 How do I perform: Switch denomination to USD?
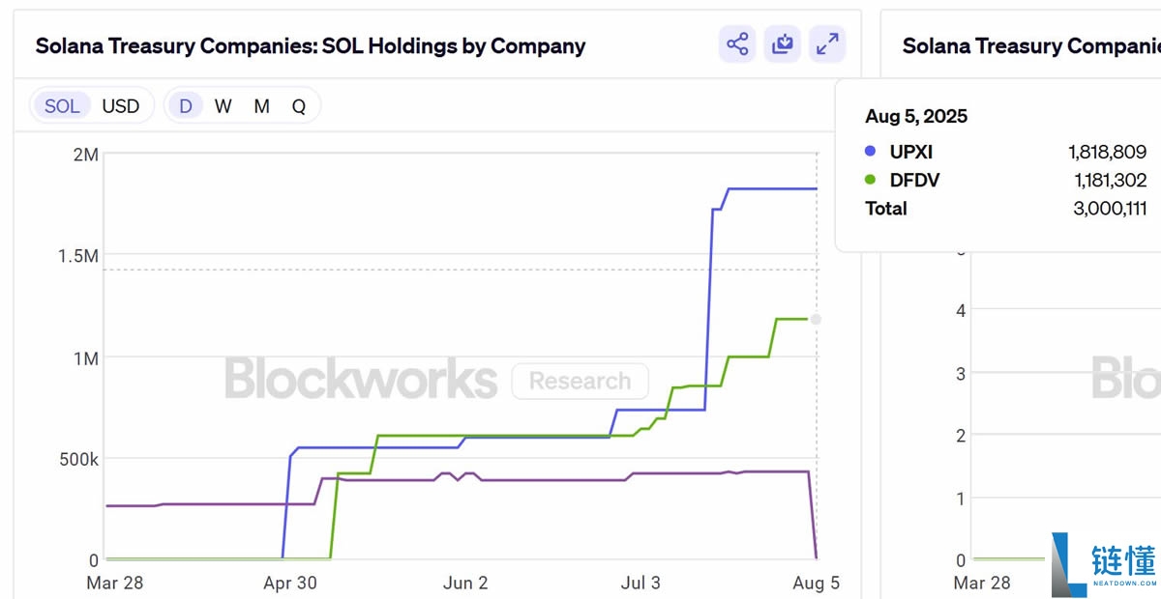point(121,106)
